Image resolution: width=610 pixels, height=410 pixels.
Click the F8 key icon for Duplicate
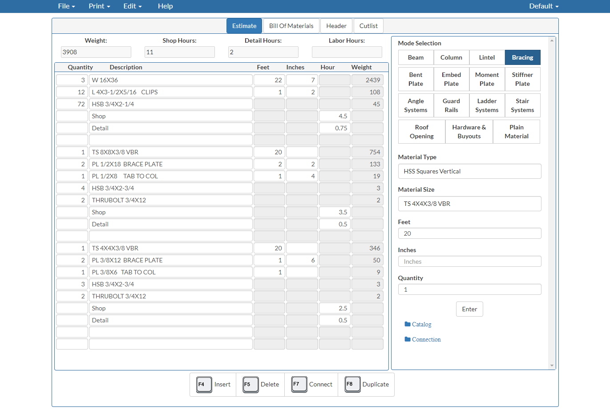tap(352, 385)
